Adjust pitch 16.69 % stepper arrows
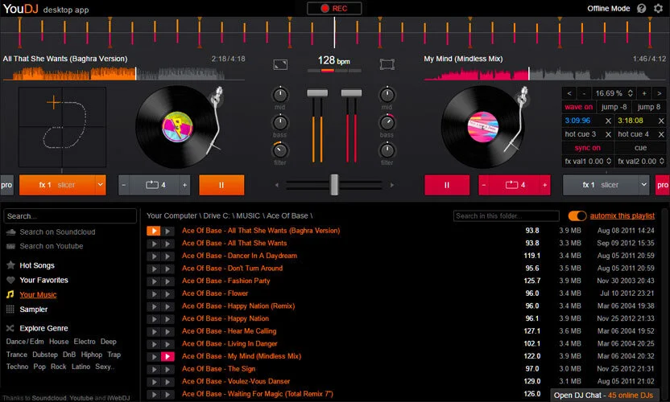Viewport: 670px width, 402px height. (x=630, y=93)
